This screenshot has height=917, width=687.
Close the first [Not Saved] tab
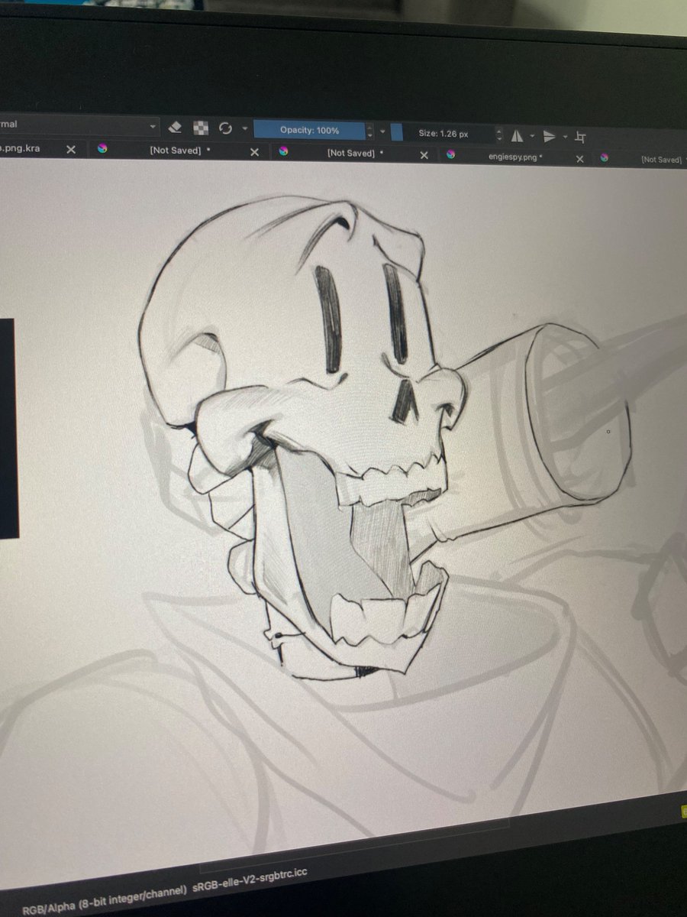click(255, 152)
